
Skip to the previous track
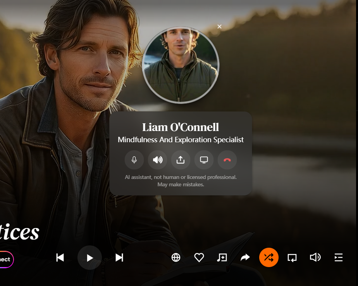(60, 257)
